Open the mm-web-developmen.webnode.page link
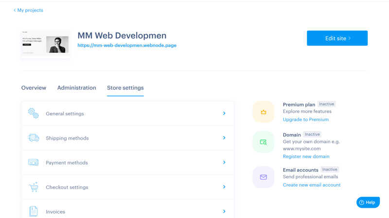This screenshot has height=218, width=389. coord(127,46)
